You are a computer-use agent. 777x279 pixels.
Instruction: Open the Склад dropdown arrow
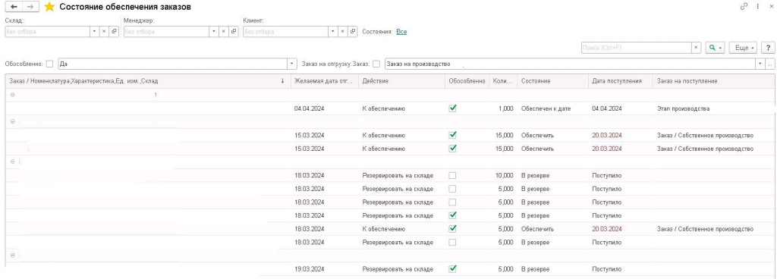click(x=95, y=31)
